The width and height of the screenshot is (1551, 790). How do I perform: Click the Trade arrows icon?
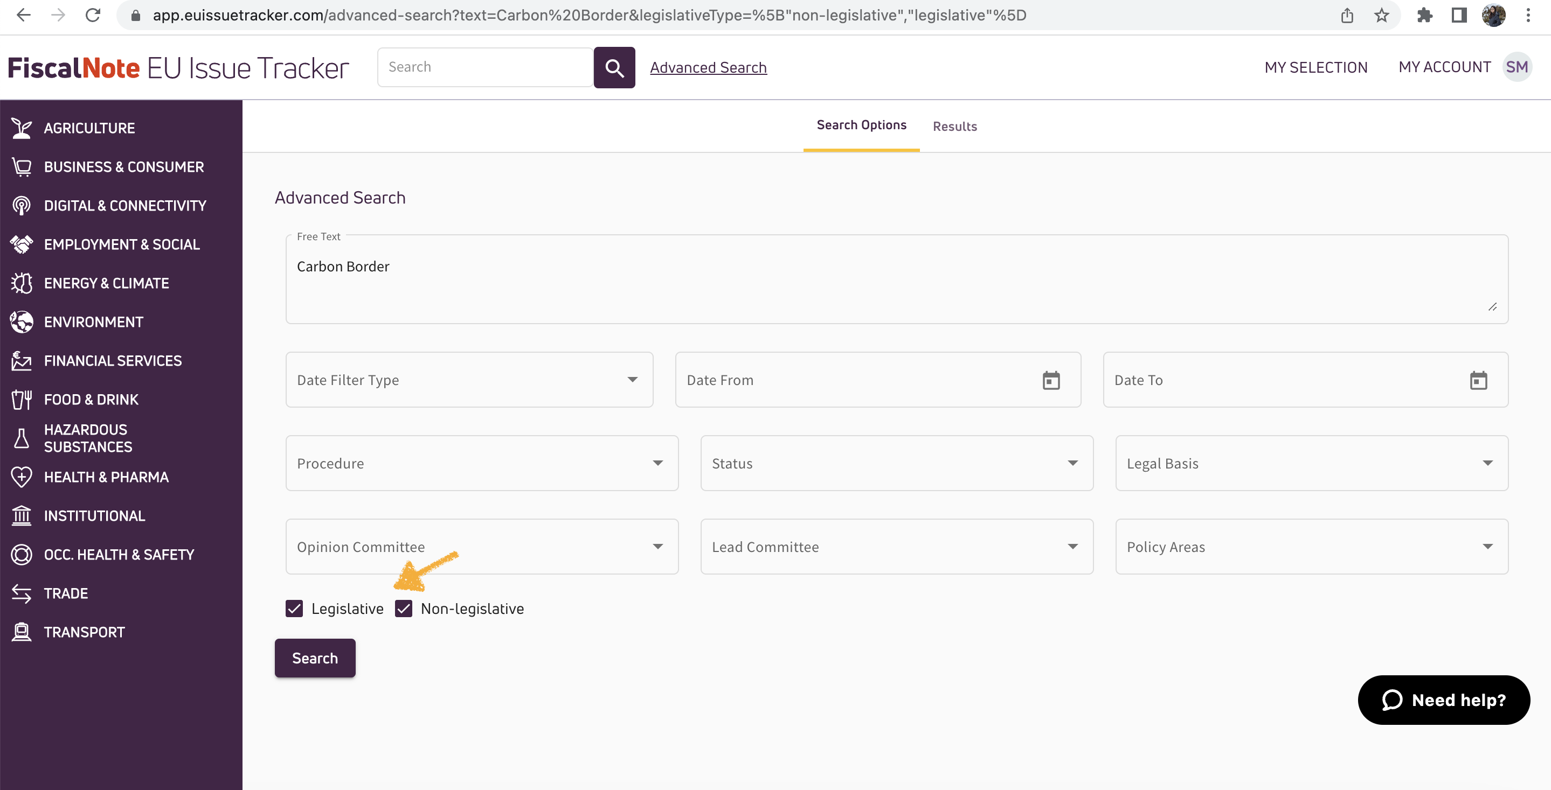[x=22, y=593]
